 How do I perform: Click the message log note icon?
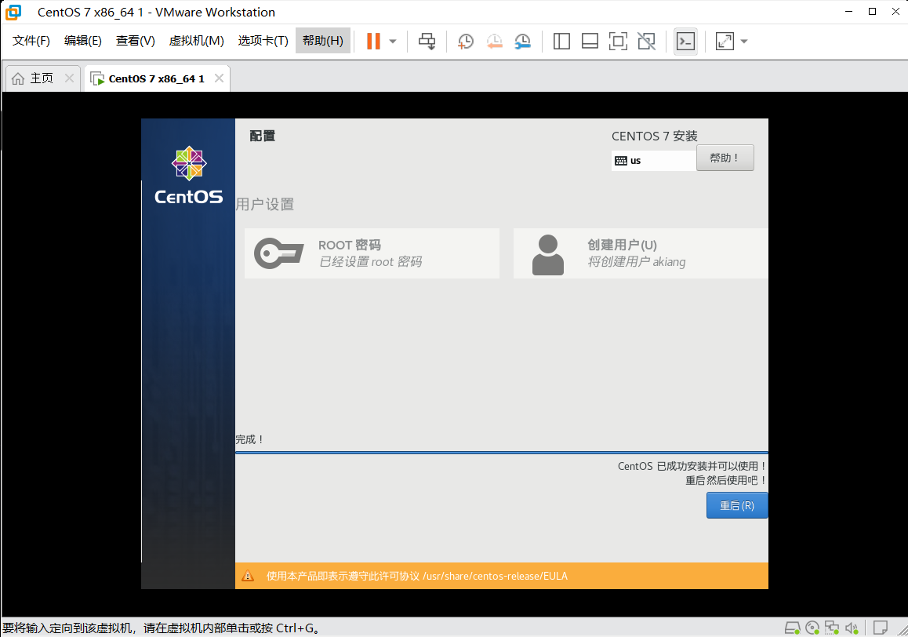pos(881,628)
